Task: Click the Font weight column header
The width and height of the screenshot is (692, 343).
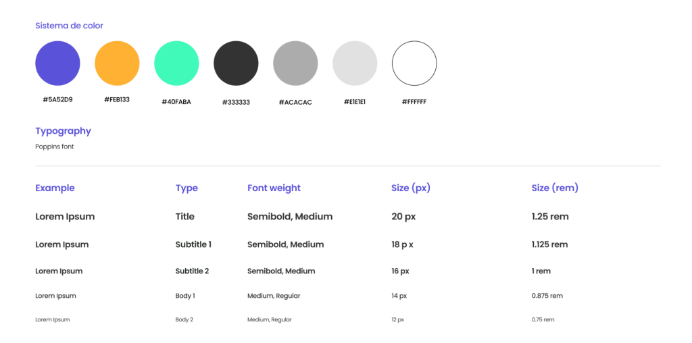Action: click(x=274, y=188)
